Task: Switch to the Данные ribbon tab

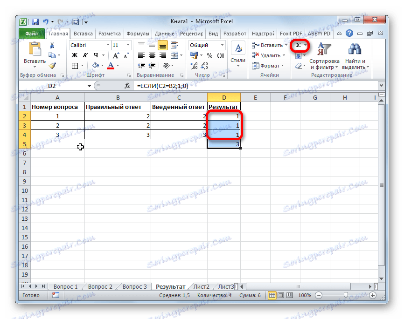Action: [x=164, y=34]
